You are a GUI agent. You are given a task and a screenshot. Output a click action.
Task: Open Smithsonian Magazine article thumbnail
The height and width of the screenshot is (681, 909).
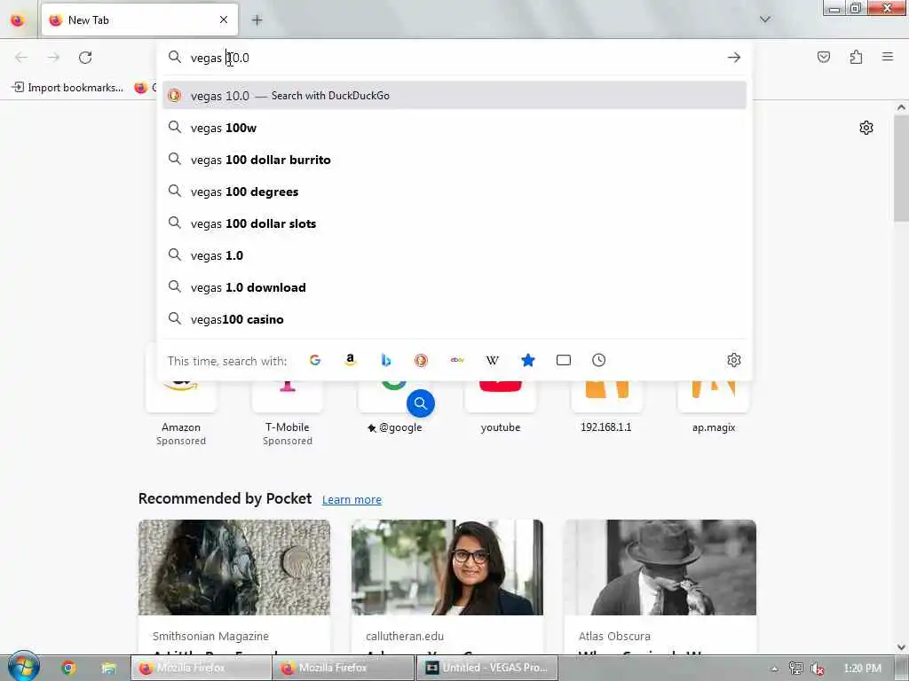point(234,567)
